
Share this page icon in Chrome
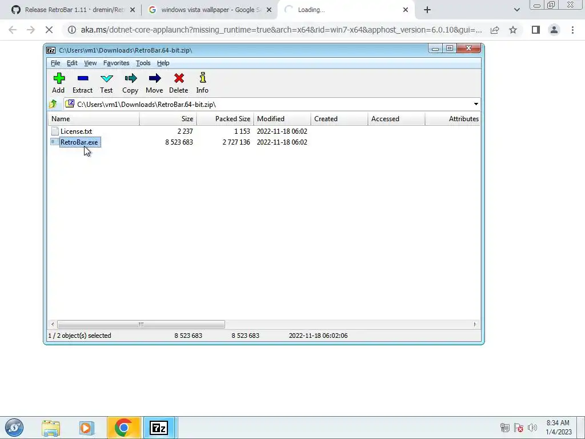pos(495,30)
